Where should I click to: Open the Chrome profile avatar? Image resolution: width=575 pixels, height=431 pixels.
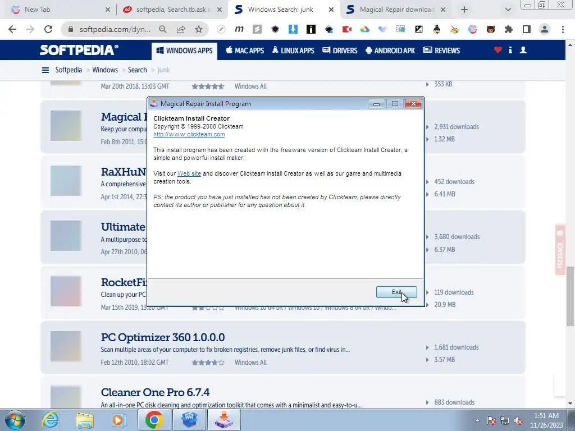click(545, 29)
